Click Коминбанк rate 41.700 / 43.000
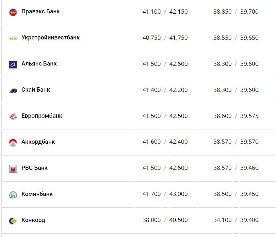This screenshot has height=237, width=276. (x=165, y=194)
